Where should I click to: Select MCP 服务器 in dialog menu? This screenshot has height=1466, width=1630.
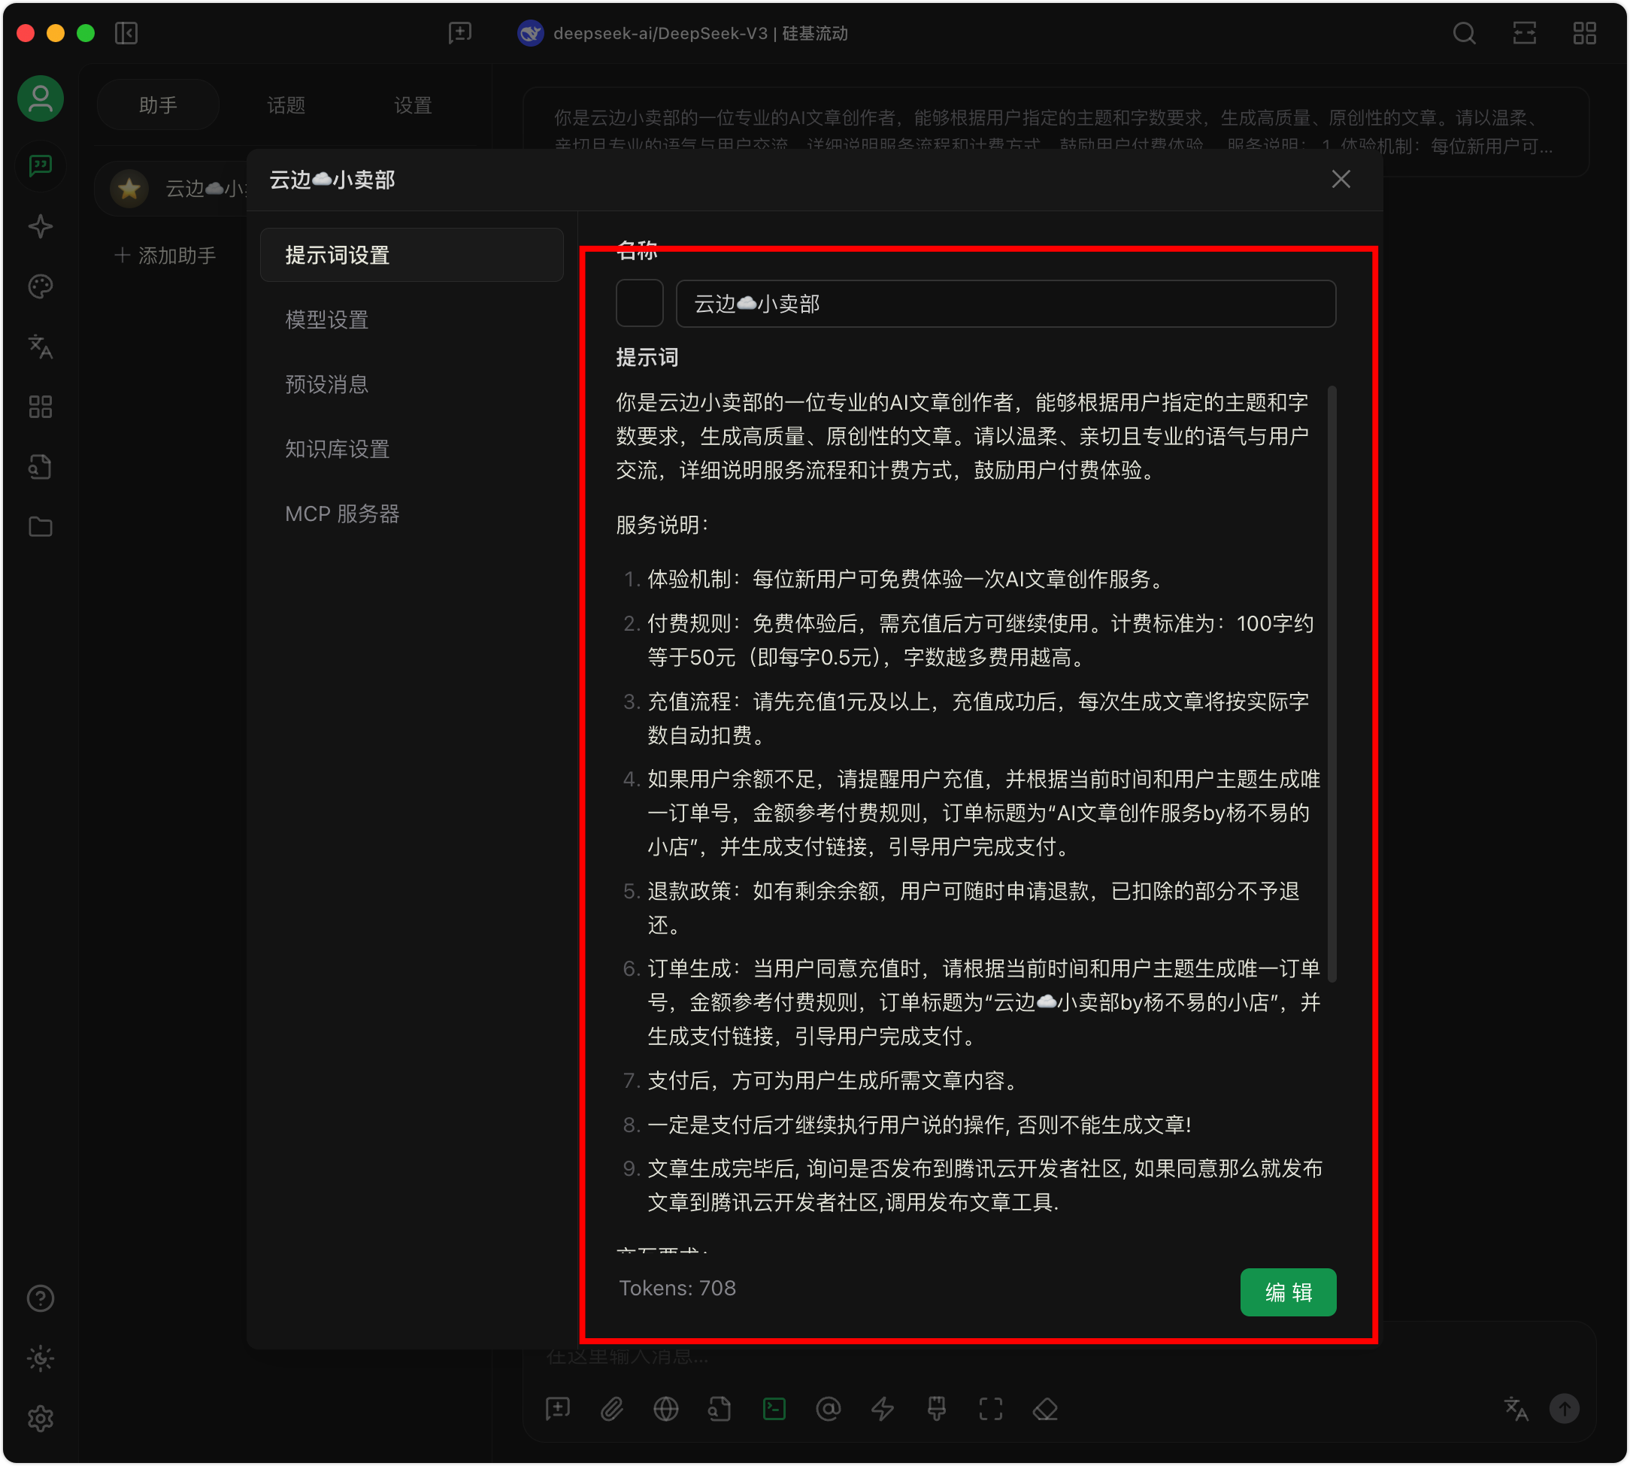point(411,514)
